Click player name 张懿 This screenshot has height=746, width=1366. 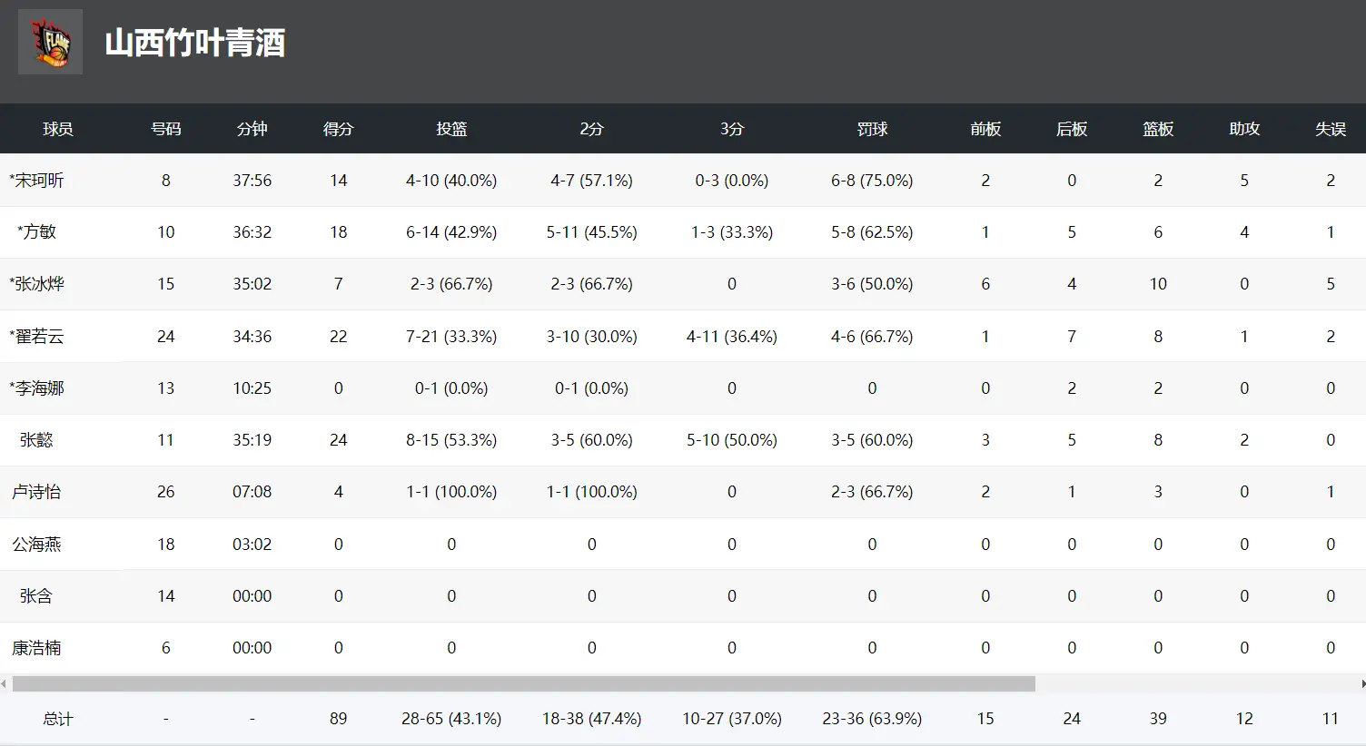36,440
